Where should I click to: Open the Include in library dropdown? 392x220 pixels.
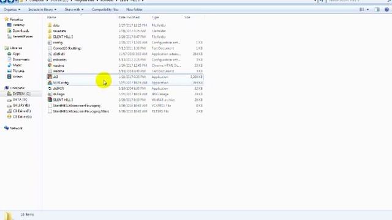pos(42,10)
